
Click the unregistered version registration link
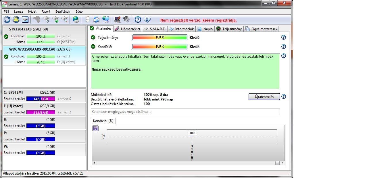pyautogui.click(x=198, y=20)
